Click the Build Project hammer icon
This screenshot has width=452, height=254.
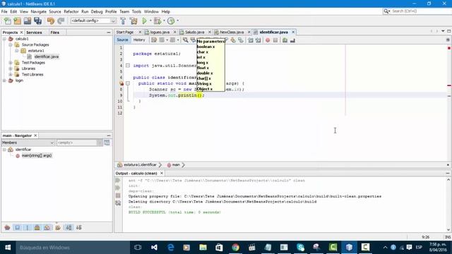point(123,20)
